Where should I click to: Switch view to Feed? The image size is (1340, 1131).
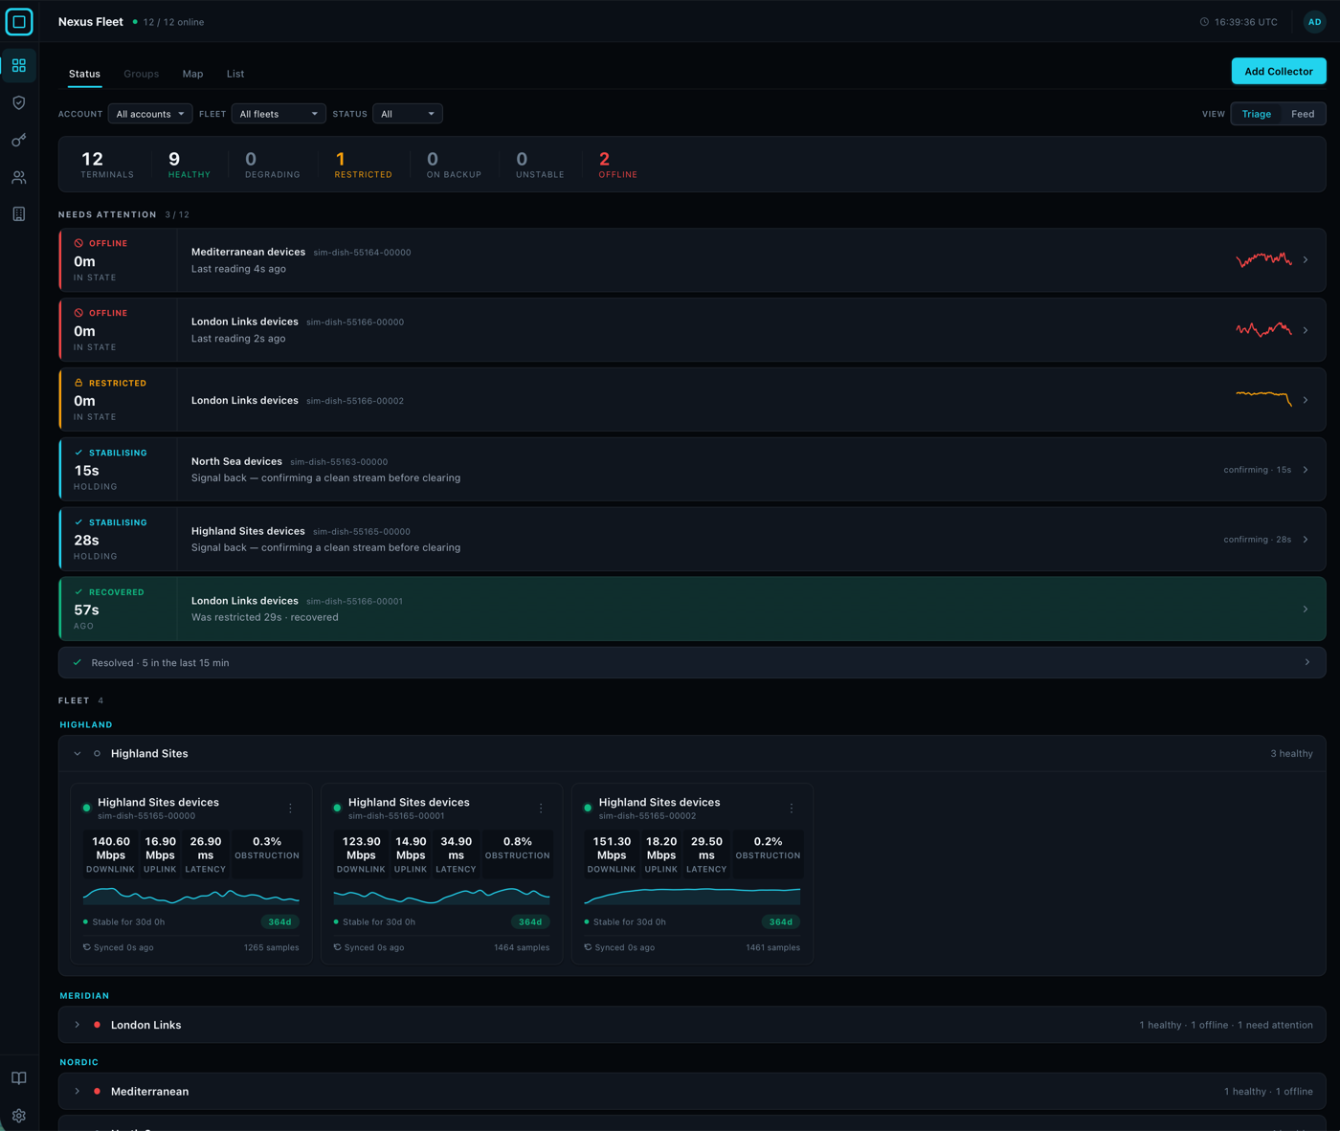pyautogui.click(x=1302, y=114)
